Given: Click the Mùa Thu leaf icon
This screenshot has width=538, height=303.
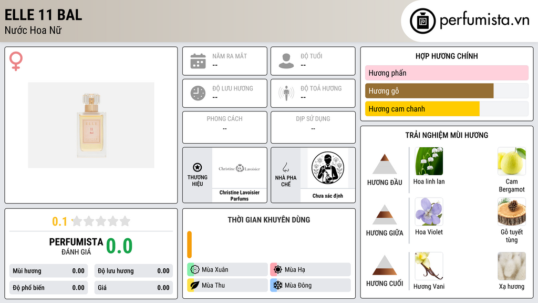Looking at the screenshot, I should click(195, 285).
